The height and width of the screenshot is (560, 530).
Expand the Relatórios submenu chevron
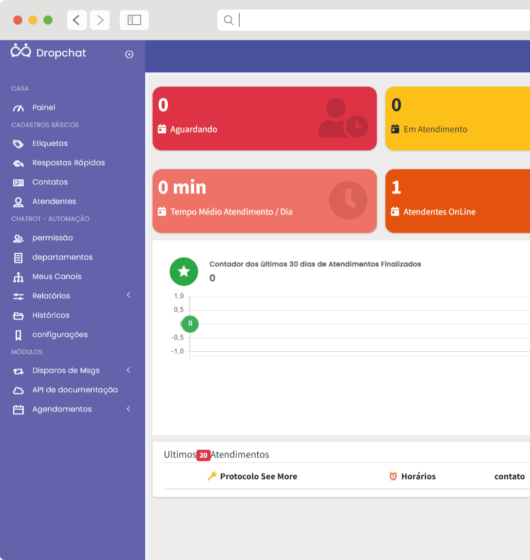click(x=129, y=295)
